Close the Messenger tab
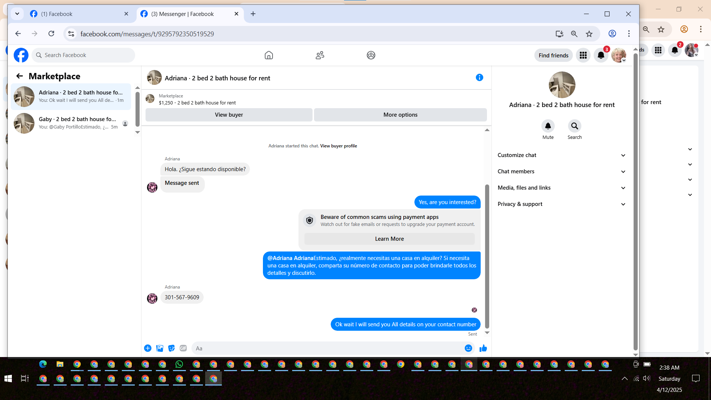The height and width of the screenshot is (400, 711). (237, 14)
